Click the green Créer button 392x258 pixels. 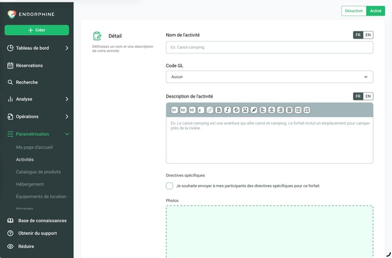[37, 30]
